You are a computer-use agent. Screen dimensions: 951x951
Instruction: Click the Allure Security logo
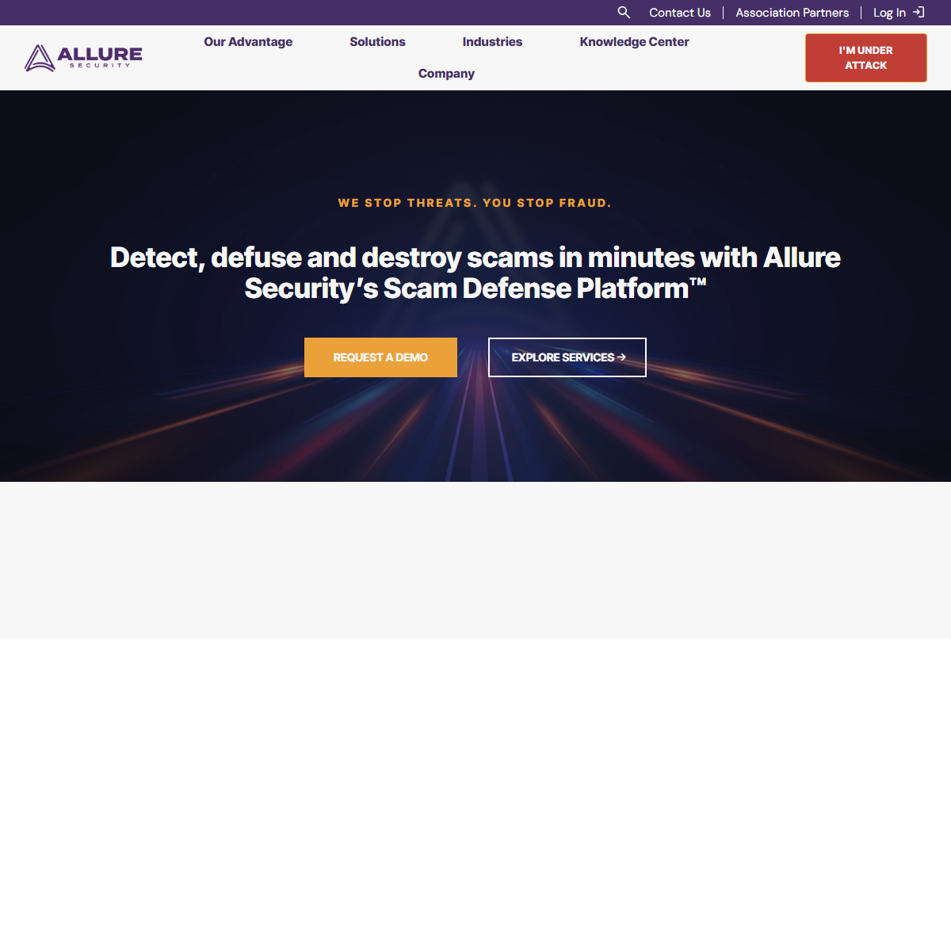click(x=83, y=58)
